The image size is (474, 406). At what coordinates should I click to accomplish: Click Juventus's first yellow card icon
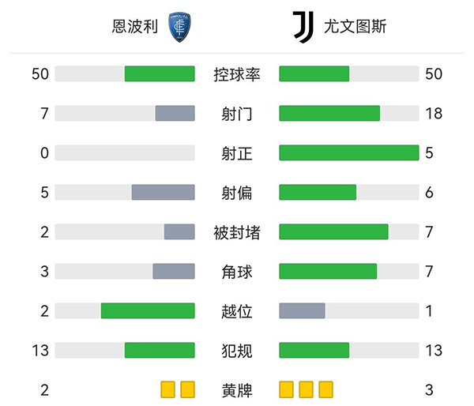coord(286,389)
